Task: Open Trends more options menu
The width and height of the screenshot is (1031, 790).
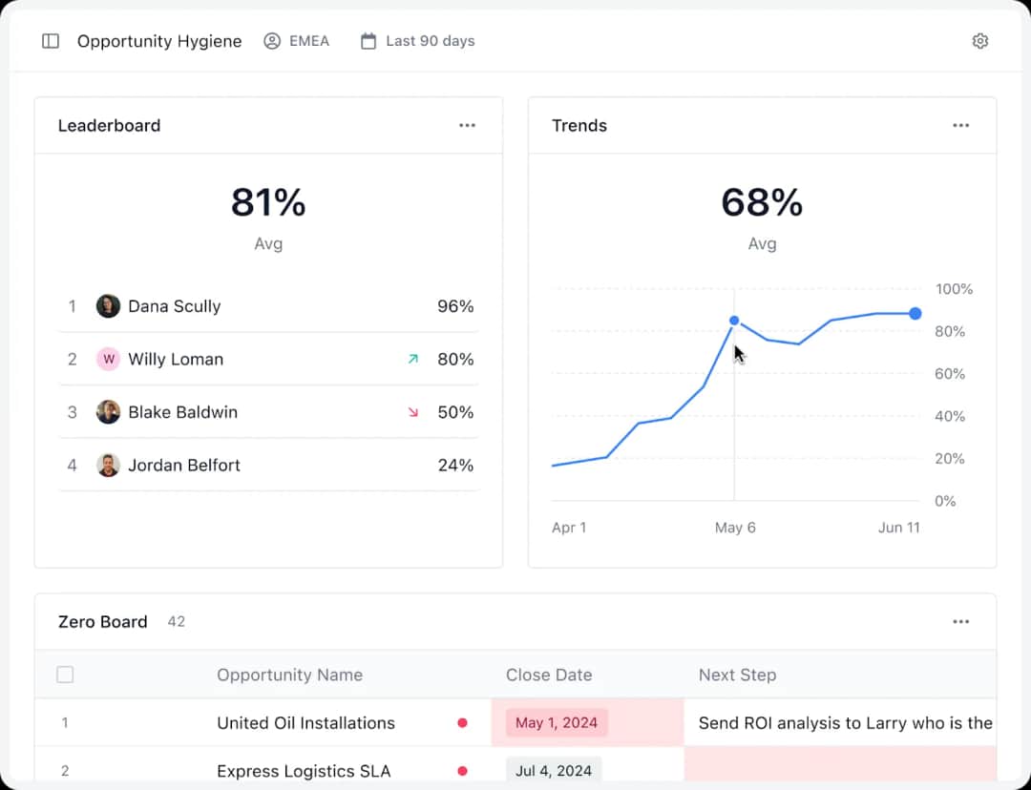Action: [960, 126]
